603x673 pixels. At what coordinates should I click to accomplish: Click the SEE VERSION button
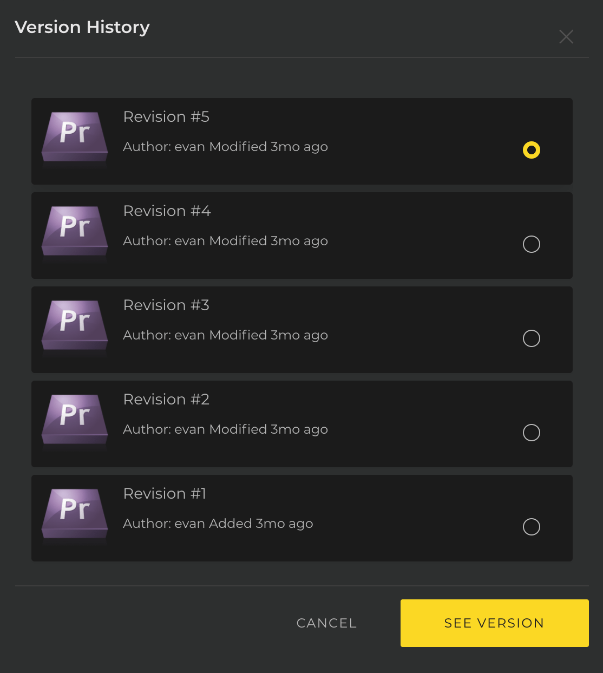pos(495,623)
